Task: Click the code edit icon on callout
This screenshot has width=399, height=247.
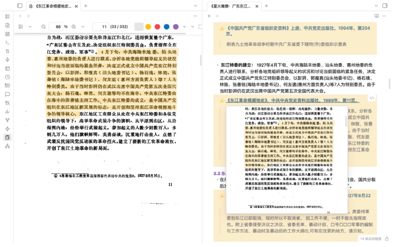Action: (372, 98)
